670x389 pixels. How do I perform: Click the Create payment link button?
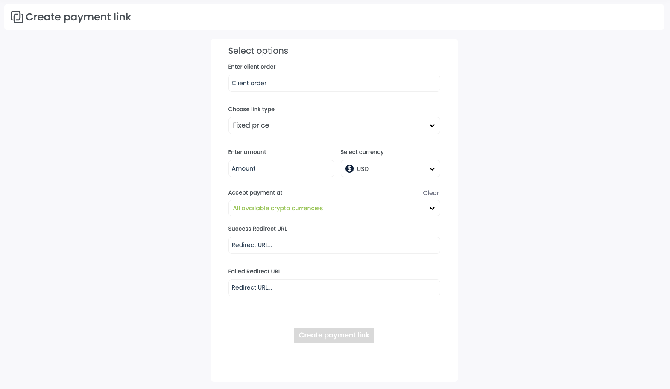click(334, 335)
